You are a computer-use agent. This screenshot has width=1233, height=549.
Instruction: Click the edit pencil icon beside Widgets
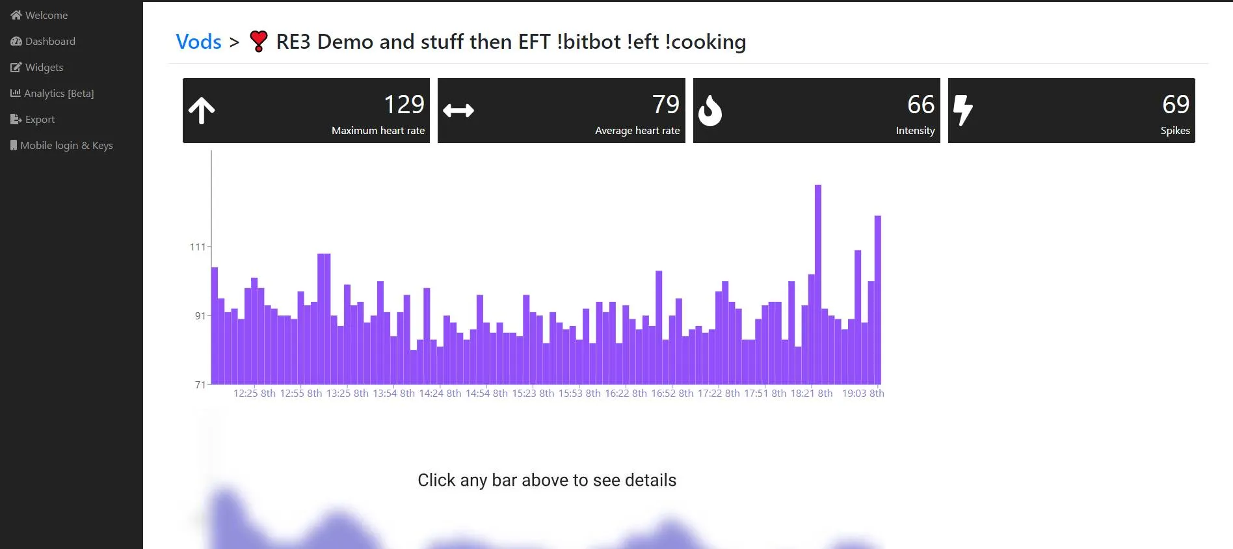coord(16,67)
